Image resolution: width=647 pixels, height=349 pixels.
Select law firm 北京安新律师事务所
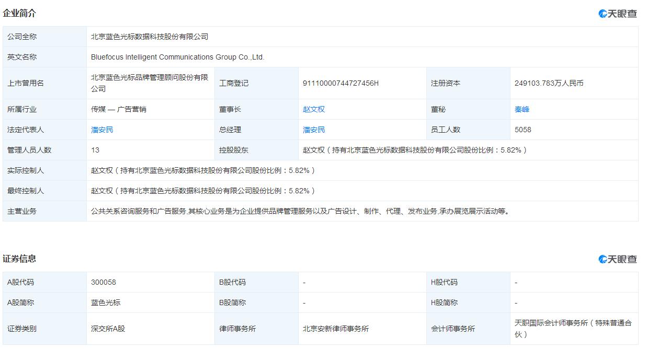[336, 329]
